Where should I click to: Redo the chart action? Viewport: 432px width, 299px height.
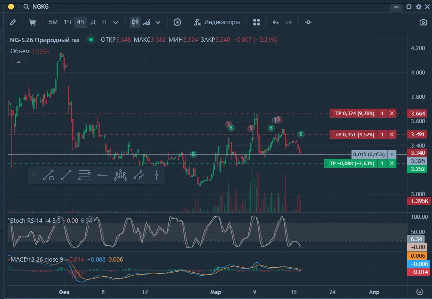(x=289, y=22)
